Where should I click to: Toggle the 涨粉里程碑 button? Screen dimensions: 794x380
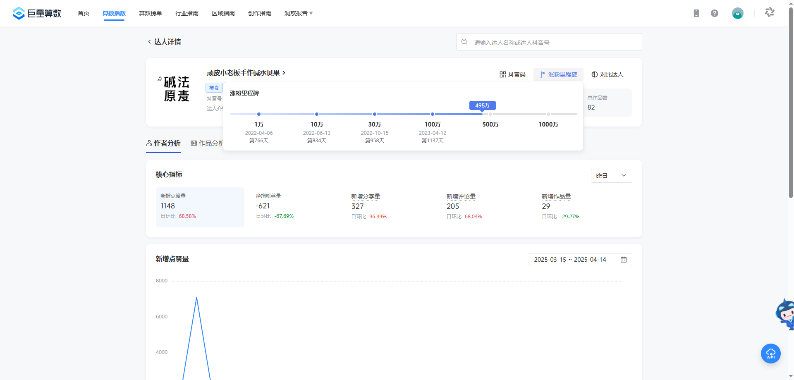(558, 74)
